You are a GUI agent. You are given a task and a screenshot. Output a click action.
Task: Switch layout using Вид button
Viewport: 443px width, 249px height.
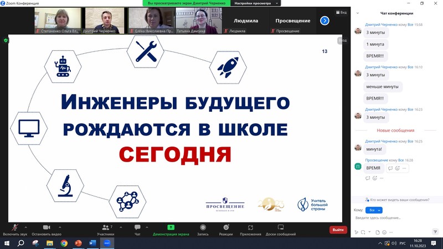click(x=341, y=12)
